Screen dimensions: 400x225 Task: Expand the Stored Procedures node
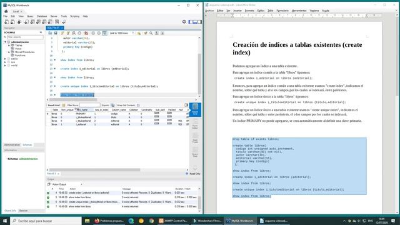tap(9, 52)
